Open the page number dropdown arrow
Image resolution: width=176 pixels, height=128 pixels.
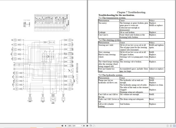coord(82,126)
